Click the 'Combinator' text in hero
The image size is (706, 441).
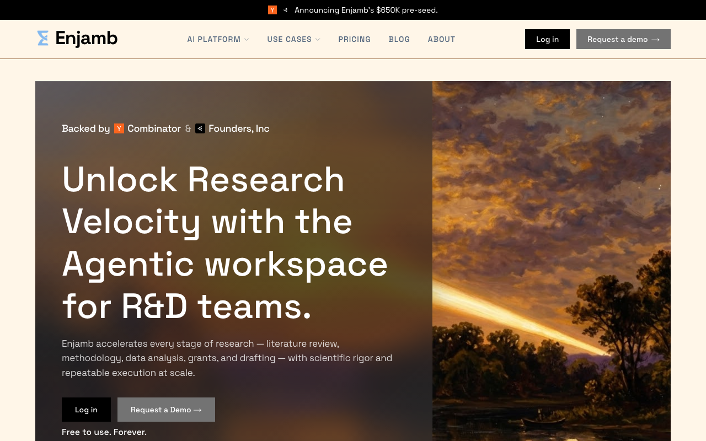tap(154, 128)
